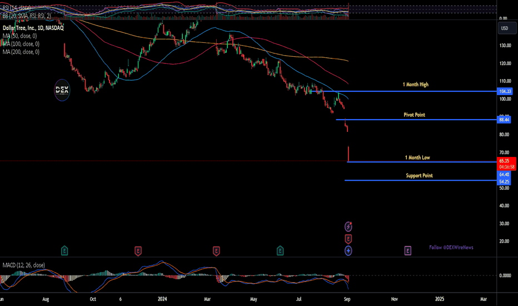Click the Sep label on time axis
The image size is (518, 306).
pyautogui.click(x=347, y=299)
